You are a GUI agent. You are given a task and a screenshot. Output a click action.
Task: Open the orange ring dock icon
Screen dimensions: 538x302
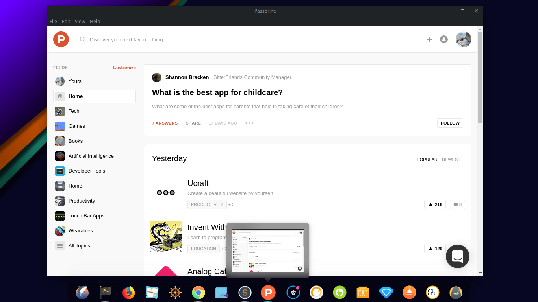[316, 293]
